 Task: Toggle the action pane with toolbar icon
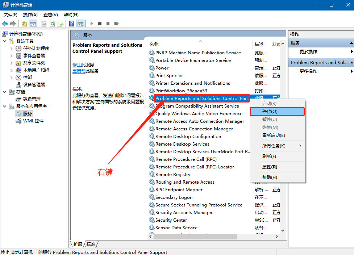tap(81, 23)
